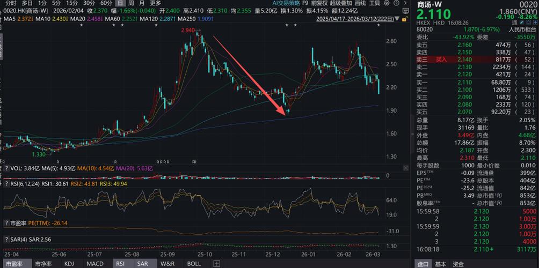Open AI交易策略 link

pos(286,3)
